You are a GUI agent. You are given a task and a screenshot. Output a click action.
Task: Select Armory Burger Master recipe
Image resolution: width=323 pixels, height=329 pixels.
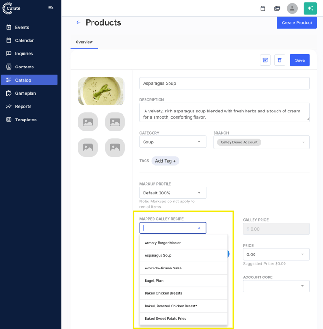[184, 243]
